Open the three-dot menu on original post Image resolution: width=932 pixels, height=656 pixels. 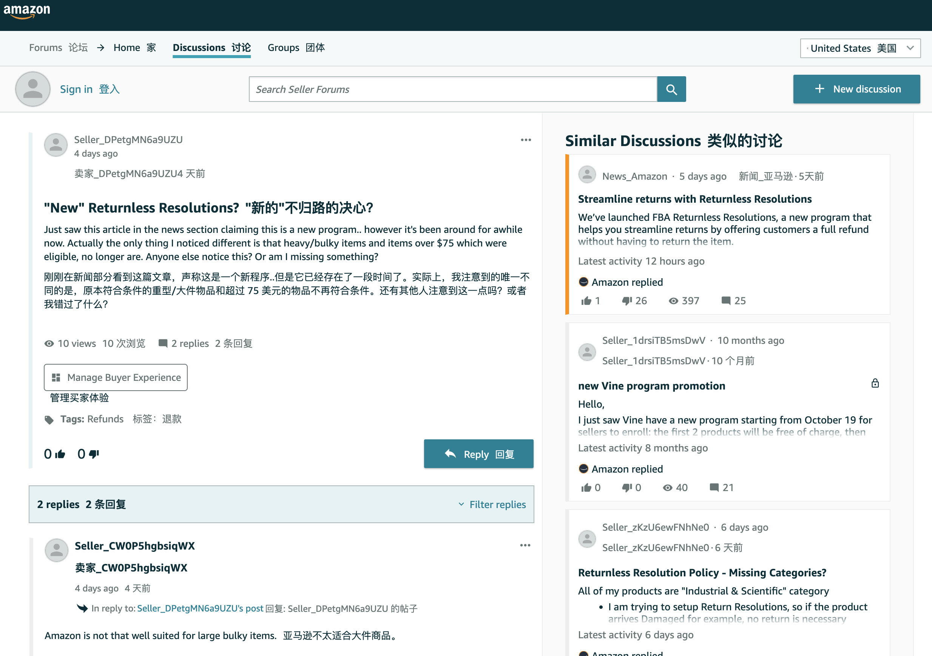point(526,140)
